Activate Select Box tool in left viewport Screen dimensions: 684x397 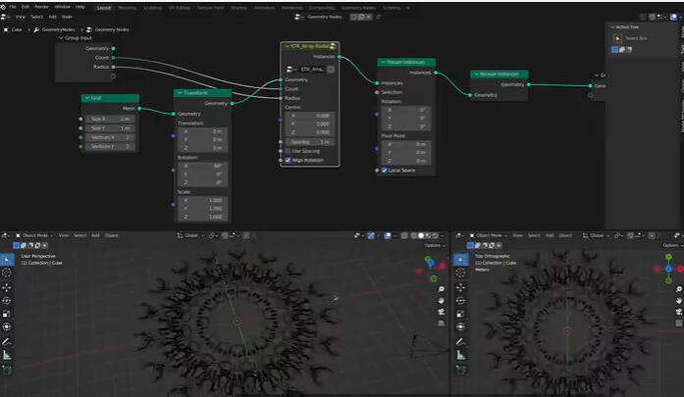click(7, 260)
